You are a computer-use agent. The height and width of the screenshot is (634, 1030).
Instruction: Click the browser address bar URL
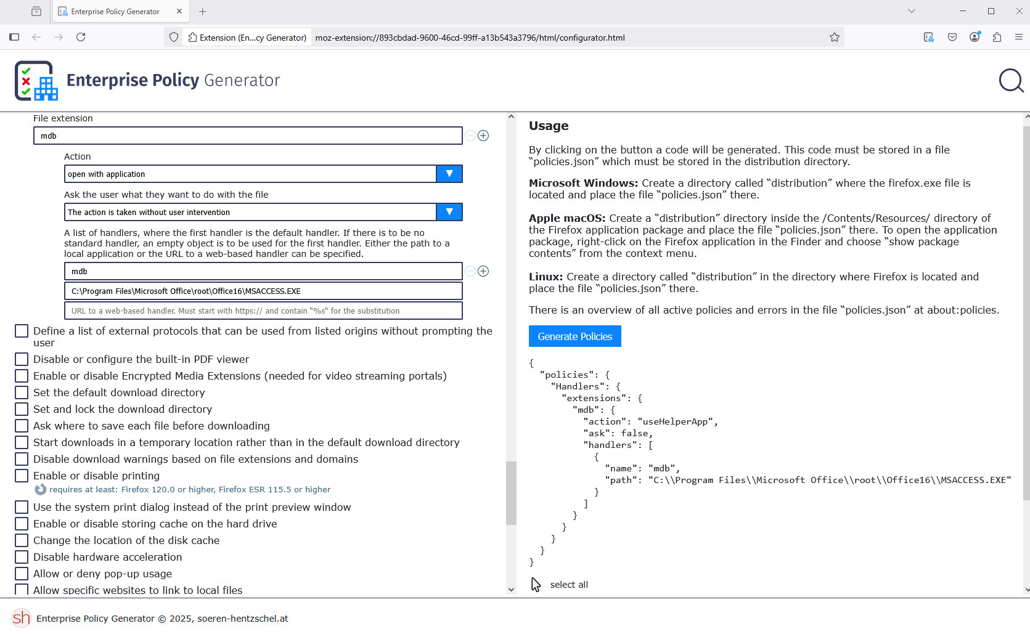470,38
